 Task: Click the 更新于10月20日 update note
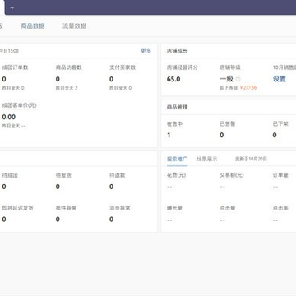point(251,159)
